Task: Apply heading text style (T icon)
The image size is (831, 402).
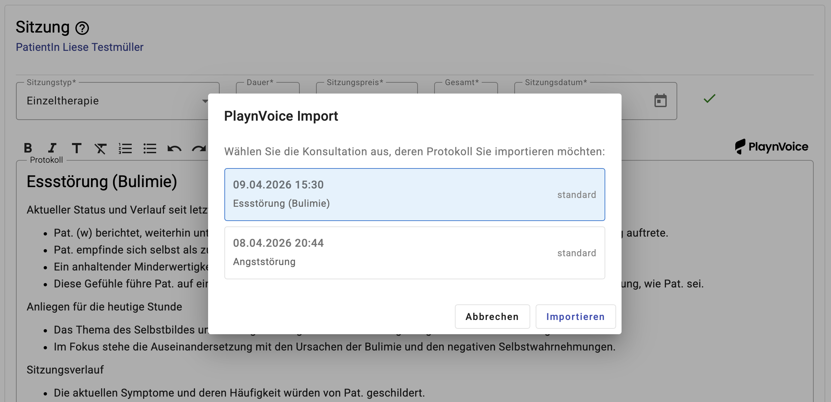Action: coord(77,148)
